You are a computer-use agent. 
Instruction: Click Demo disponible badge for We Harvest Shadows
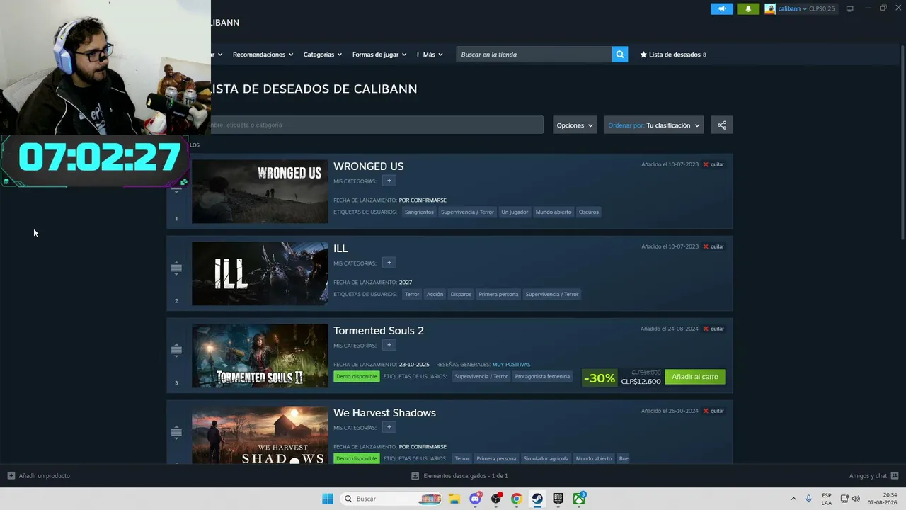pos(357,458)
